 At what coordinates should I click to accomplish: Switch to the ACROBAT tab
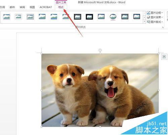pyautogui.click(x=46, y=7)
